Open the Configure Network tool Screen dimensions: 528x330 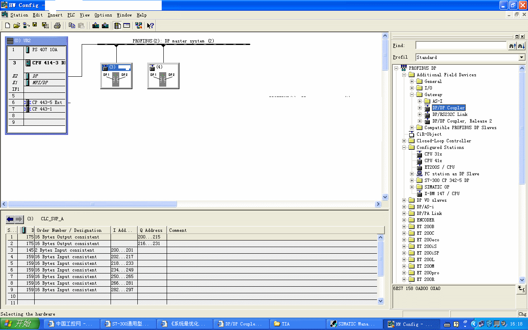[x=138, y=26]
